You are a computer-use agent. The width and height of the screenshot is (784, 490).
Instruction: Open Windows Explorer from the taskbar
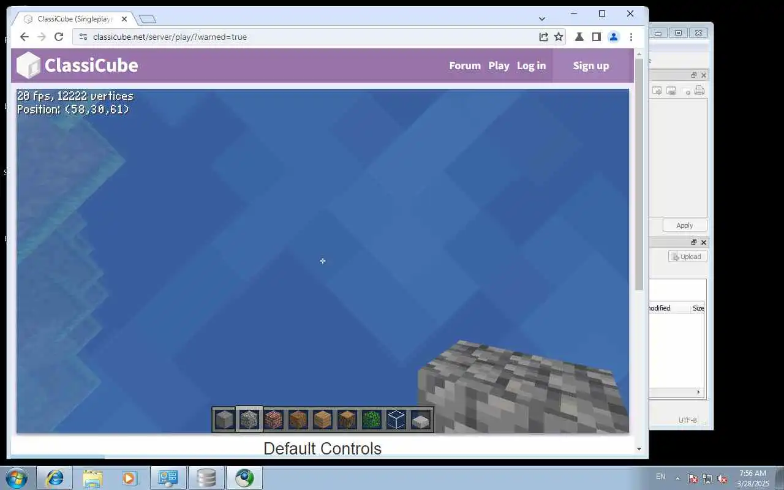(x=92, y=478)
